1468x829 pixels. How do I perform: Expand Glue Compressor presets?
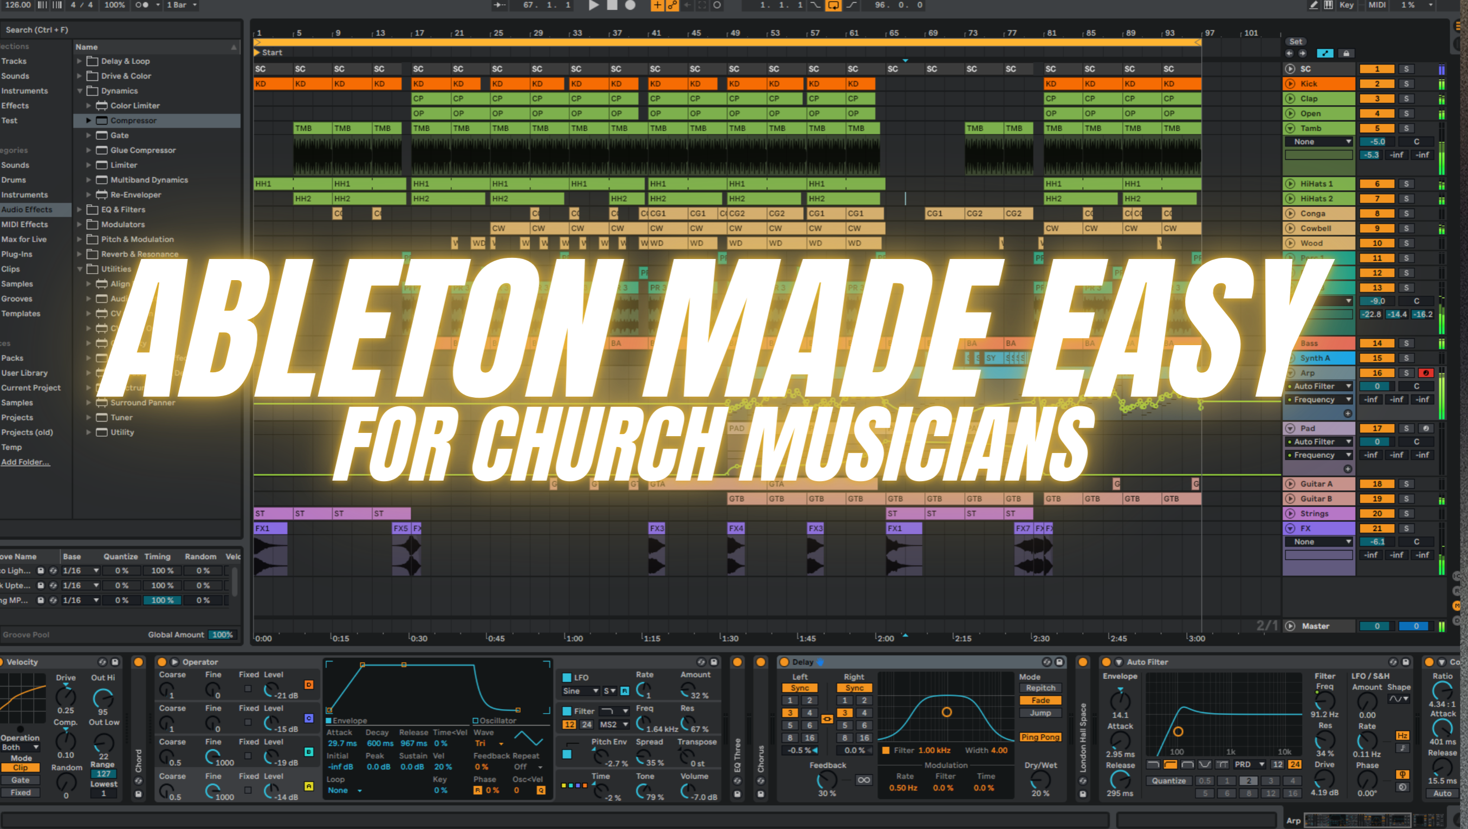[88, 150]
